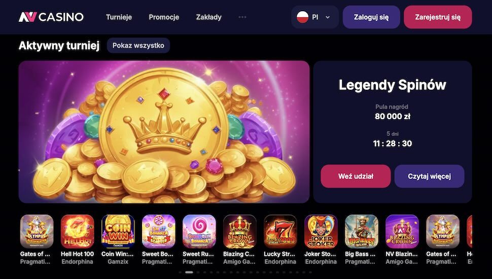Image resolution: width=492 pixels, height=279 pixels.
Task: Click the Zaloguj się button
Action: (371, 17)
